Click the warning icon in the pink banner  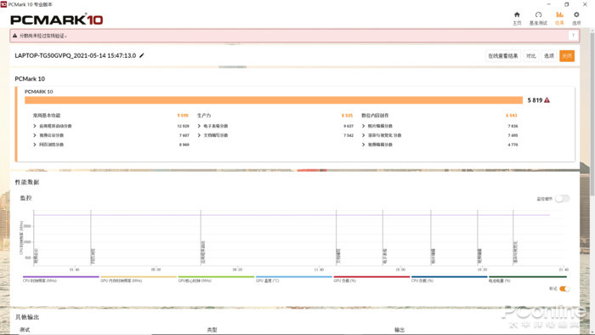(x=14, y=36)
